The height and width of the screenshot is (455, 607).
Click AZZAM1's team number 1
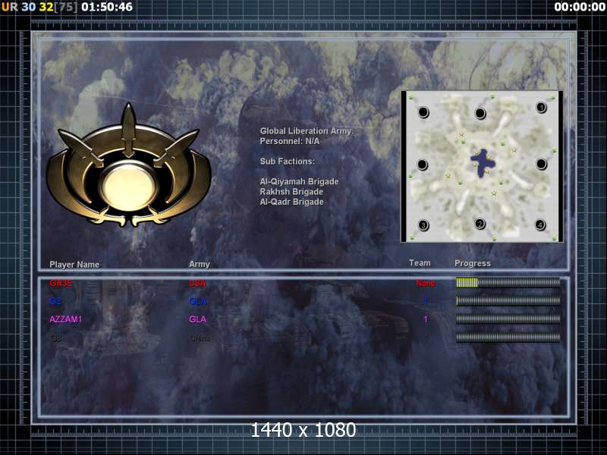pyautogui.click(x=426, y=319)
